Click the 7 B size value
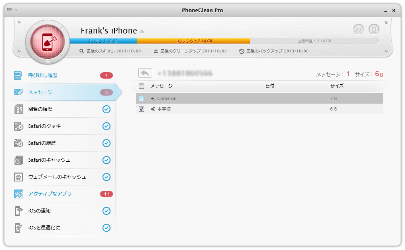The height and width of the screenshot is (250, 405). click(x=334, y=98)
